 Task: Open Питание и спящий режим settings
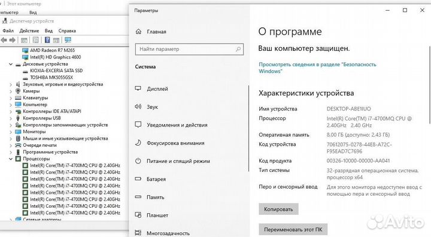point(178,161)
